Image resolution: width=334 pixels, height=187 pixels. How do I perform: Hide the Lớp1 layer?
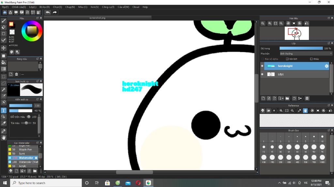pyautogui.click(x=262, y=74)
